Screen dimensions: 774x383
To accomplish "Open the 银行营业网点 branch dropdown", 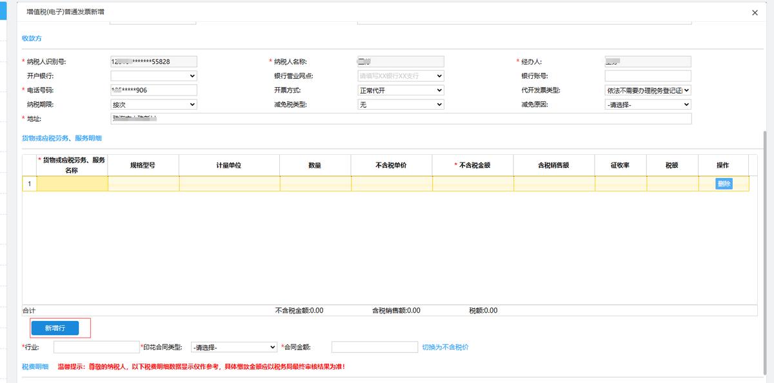I will [x=401, y=75].
